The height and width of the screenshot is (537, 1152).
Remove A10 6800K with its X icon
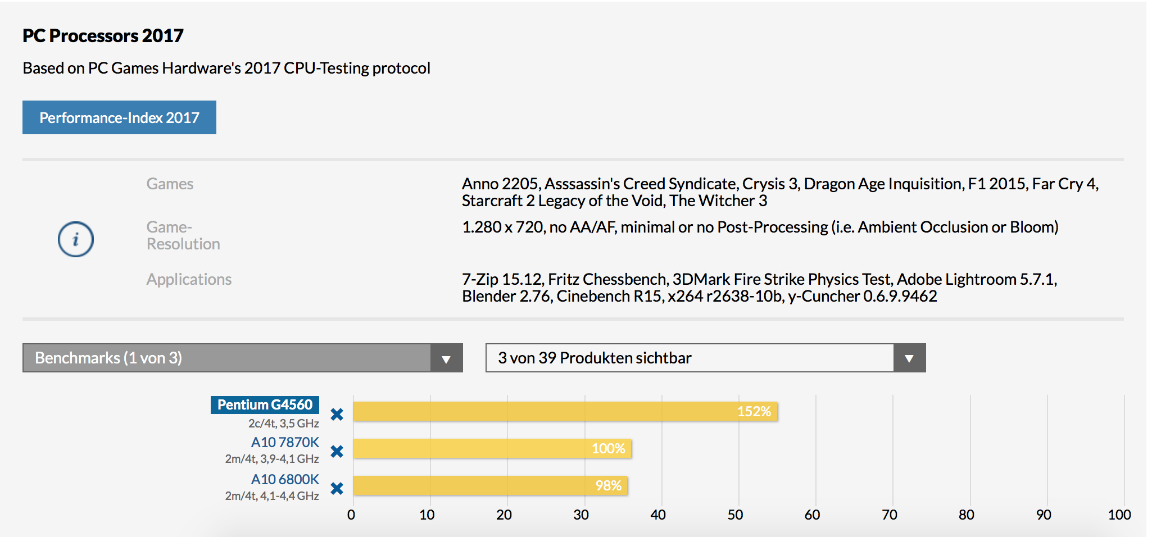(x=337, y=488)
